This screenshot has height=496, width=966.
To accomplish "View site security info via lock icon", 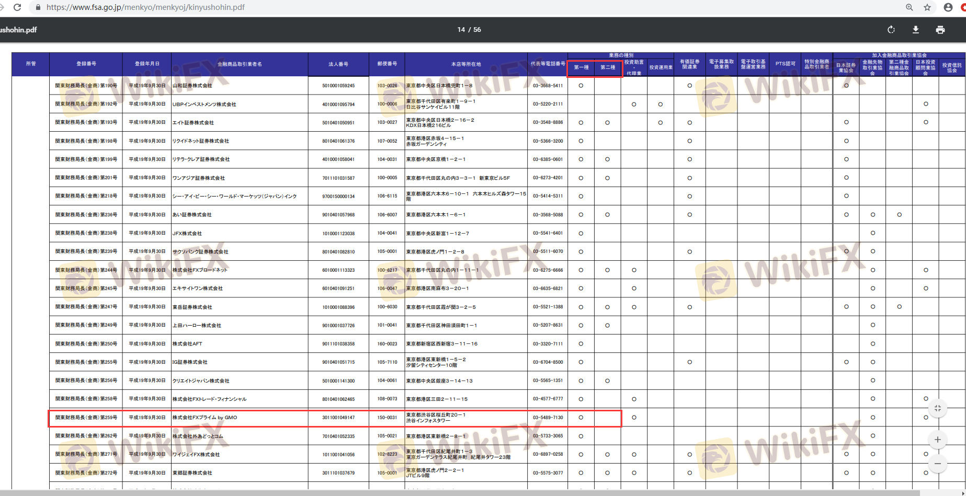I will click(x=38, y=7).
